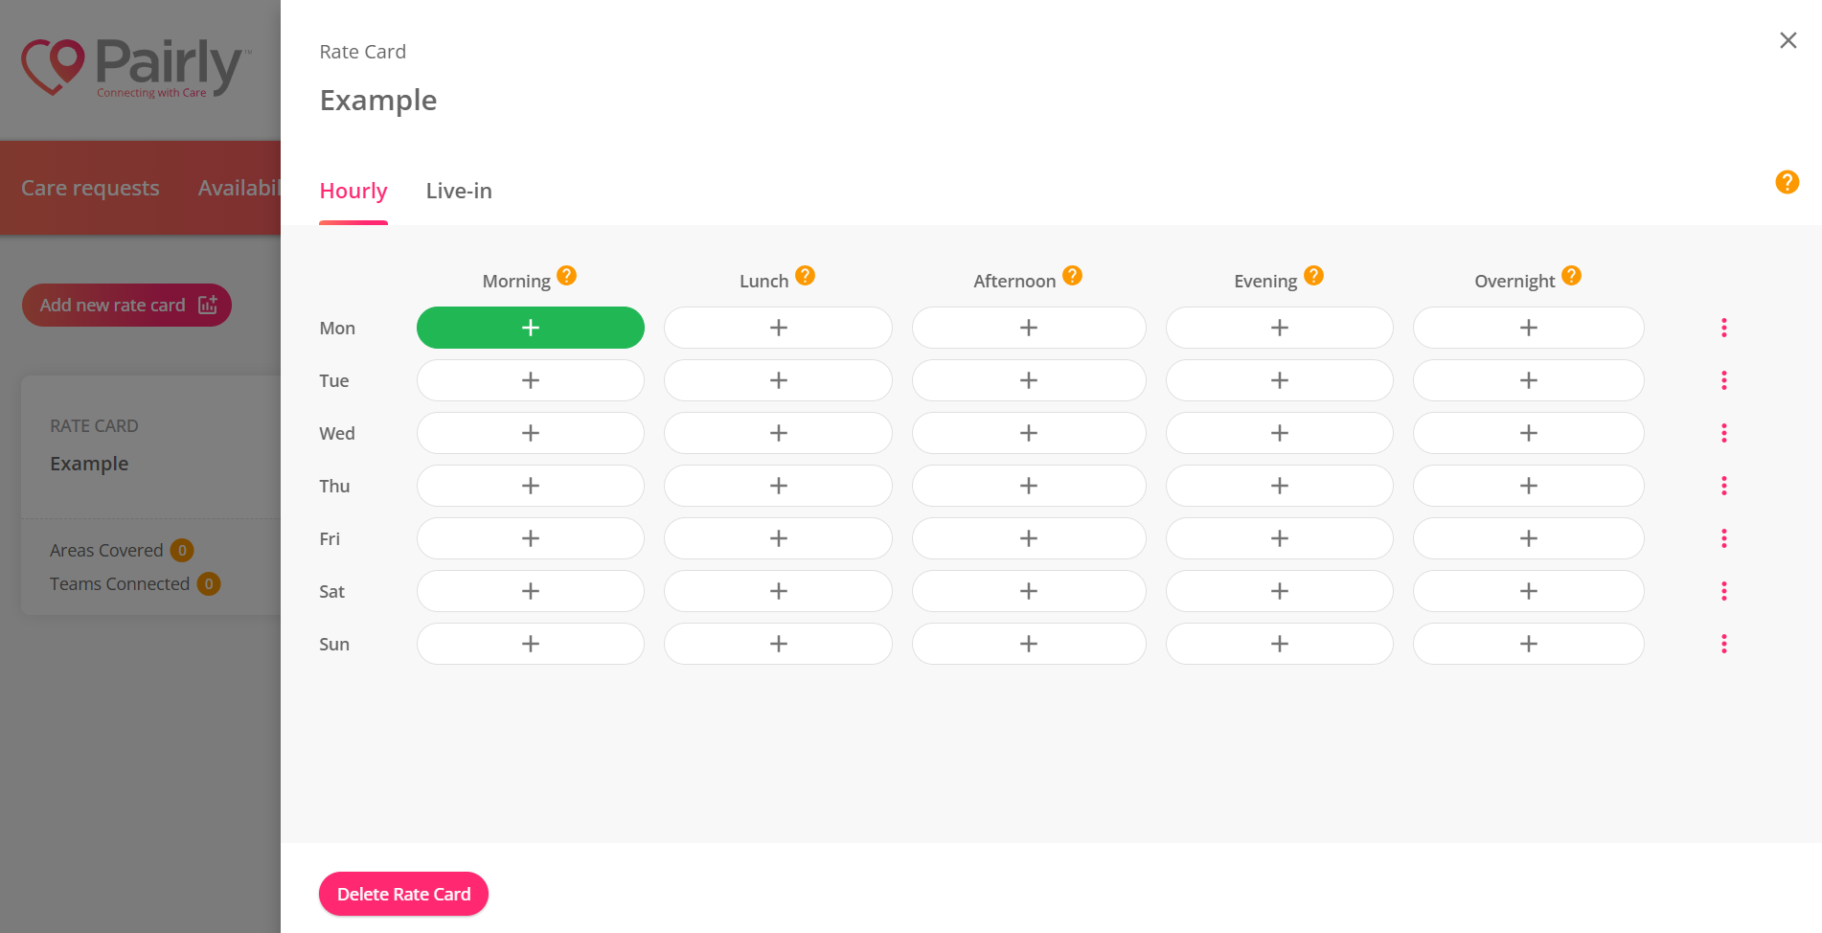This screenshot has width=1822, height=933.
Task: Add a rate for Tuesday Lunch
Action: [x=778, y=380]
